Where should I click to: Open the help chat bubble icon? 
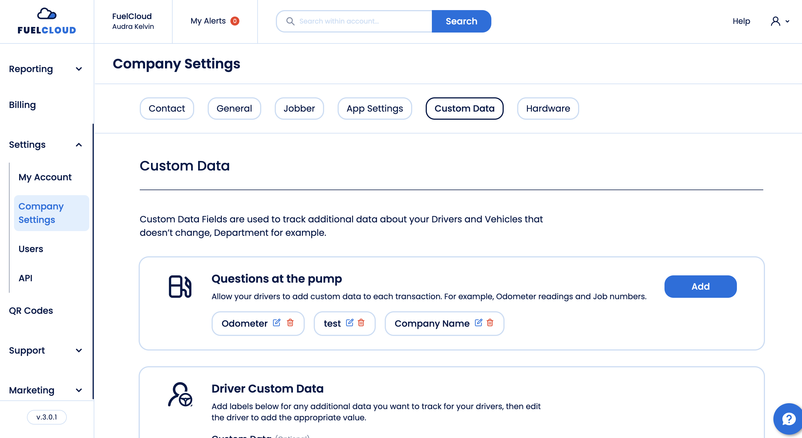tap(789, 419)
